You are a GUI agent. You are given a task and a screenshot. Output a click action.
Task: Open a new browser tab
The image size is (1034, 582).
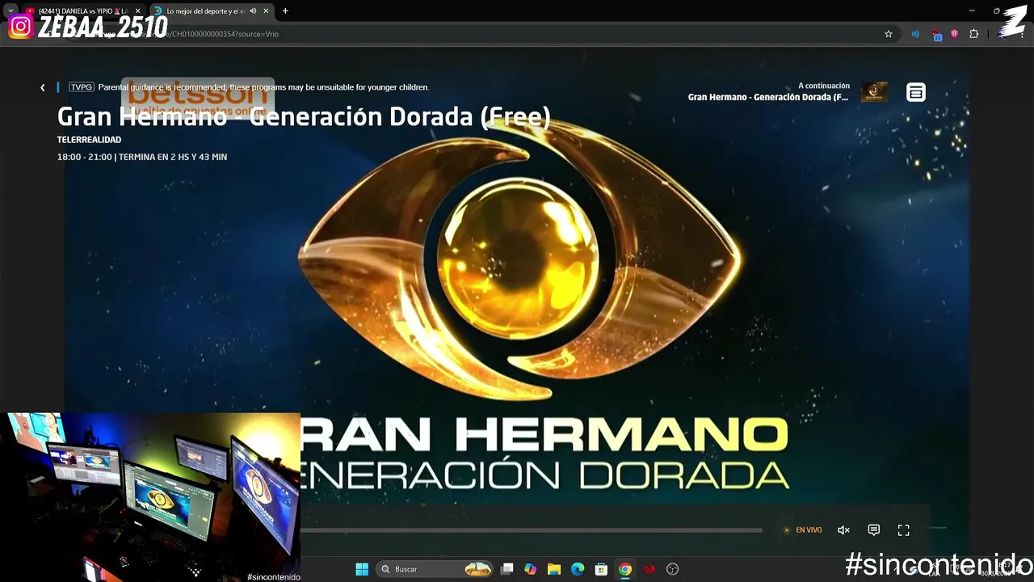click(285, 11)
